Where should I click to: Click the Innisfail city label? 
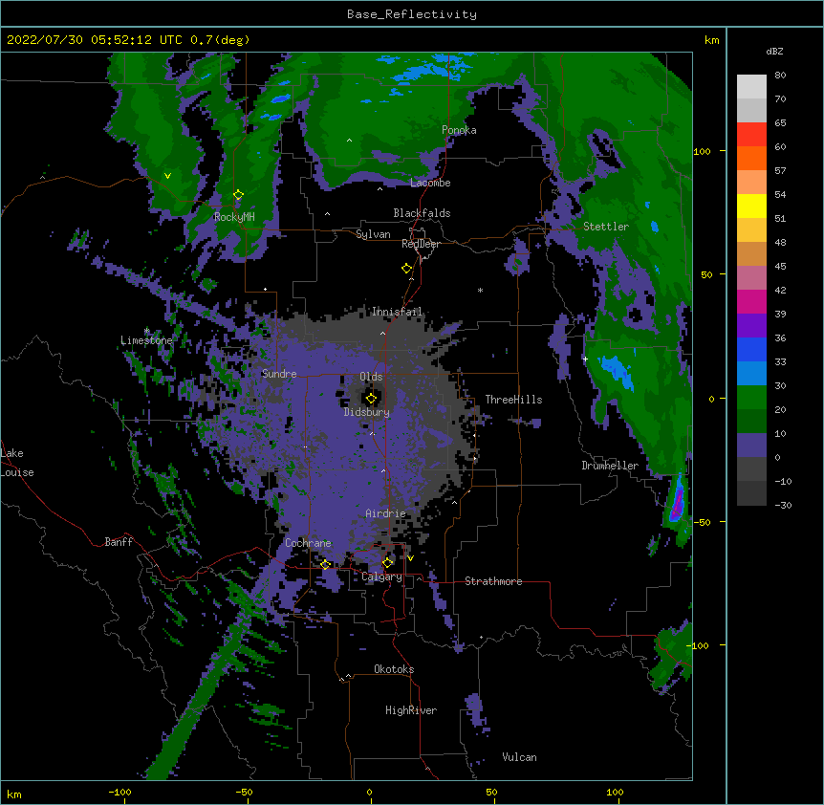pos(397,312)
